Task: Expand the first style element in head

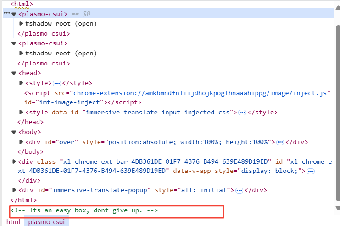Action: [21, 83]
